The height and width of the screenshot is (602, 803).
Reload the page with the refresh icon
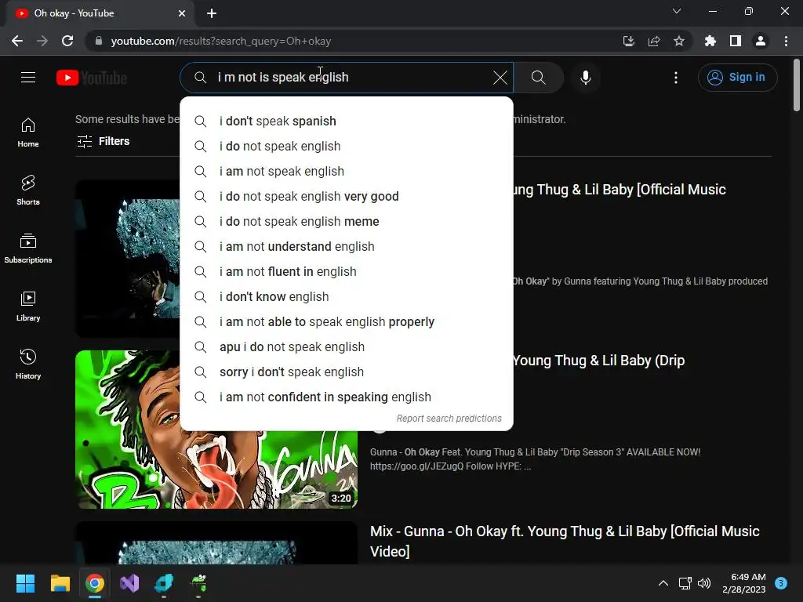click(67, 41)
